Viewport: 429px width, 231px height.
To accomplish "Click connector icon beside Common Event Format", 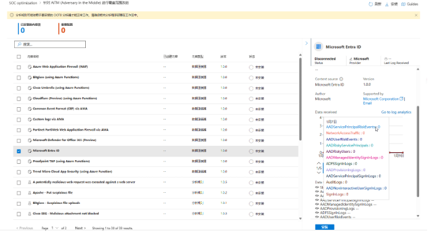I will click(x=30, y=108).
